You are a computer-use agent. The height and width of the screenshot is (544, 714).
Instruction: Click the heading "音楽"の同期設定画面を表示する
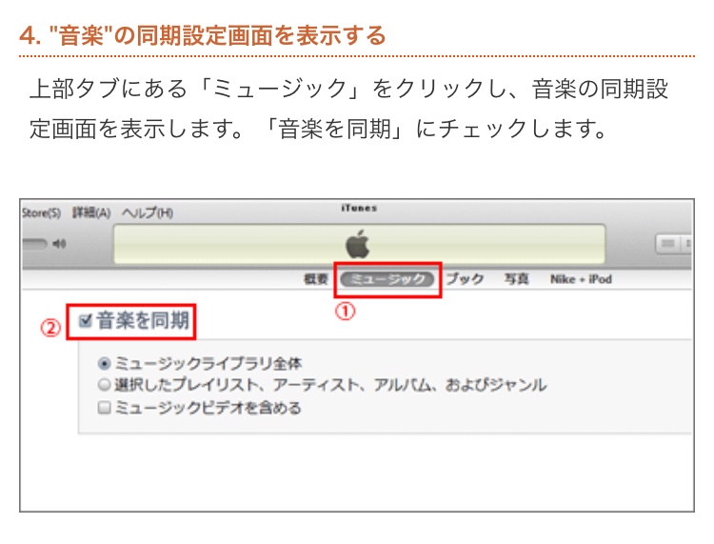tap(203, 35)
